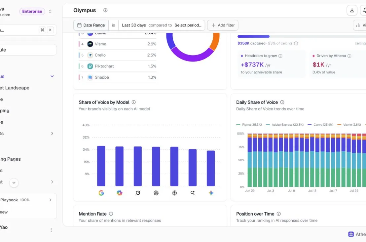The image size is (366, 242).
Task: Open the Pages sidebar menu item
Action: [x=11, y=159]
